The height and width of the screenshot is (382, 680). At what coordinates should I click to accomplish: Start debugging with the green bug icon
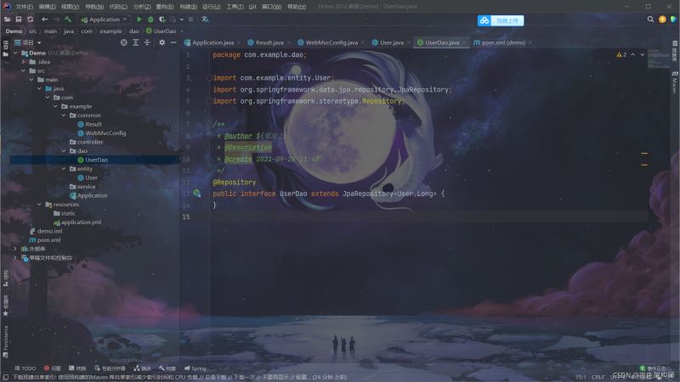click(150, 20)
